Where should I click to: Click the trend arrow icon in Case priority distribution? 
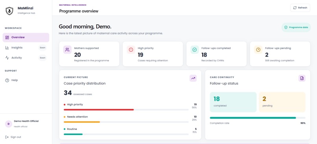coord(193,78)
